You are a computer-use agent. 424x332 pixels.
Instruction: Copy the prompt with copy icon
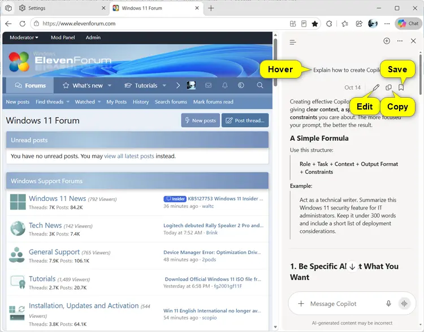pyautogui.click(x=388, y=88)
